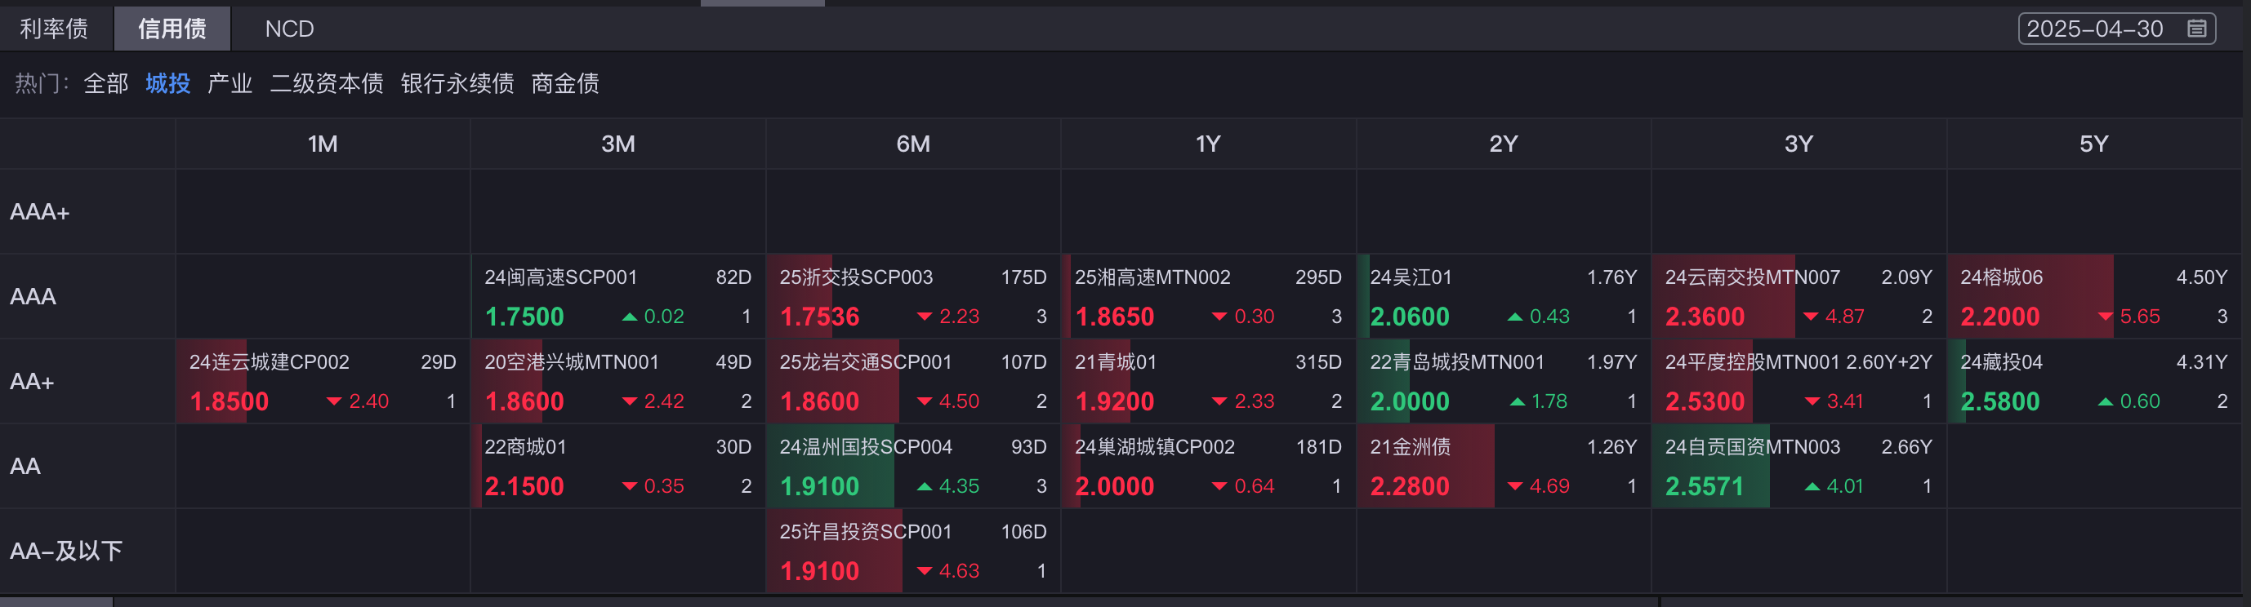This screenshot has height=607, width=2251.
Task: Switch to the 利率债 tab
Action: pos(54,29)
